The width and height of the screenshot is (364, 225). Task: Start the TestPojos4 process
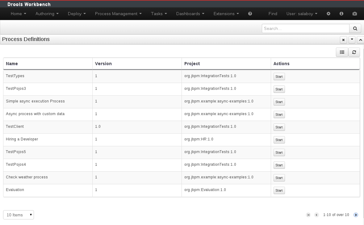click(279, 165)
